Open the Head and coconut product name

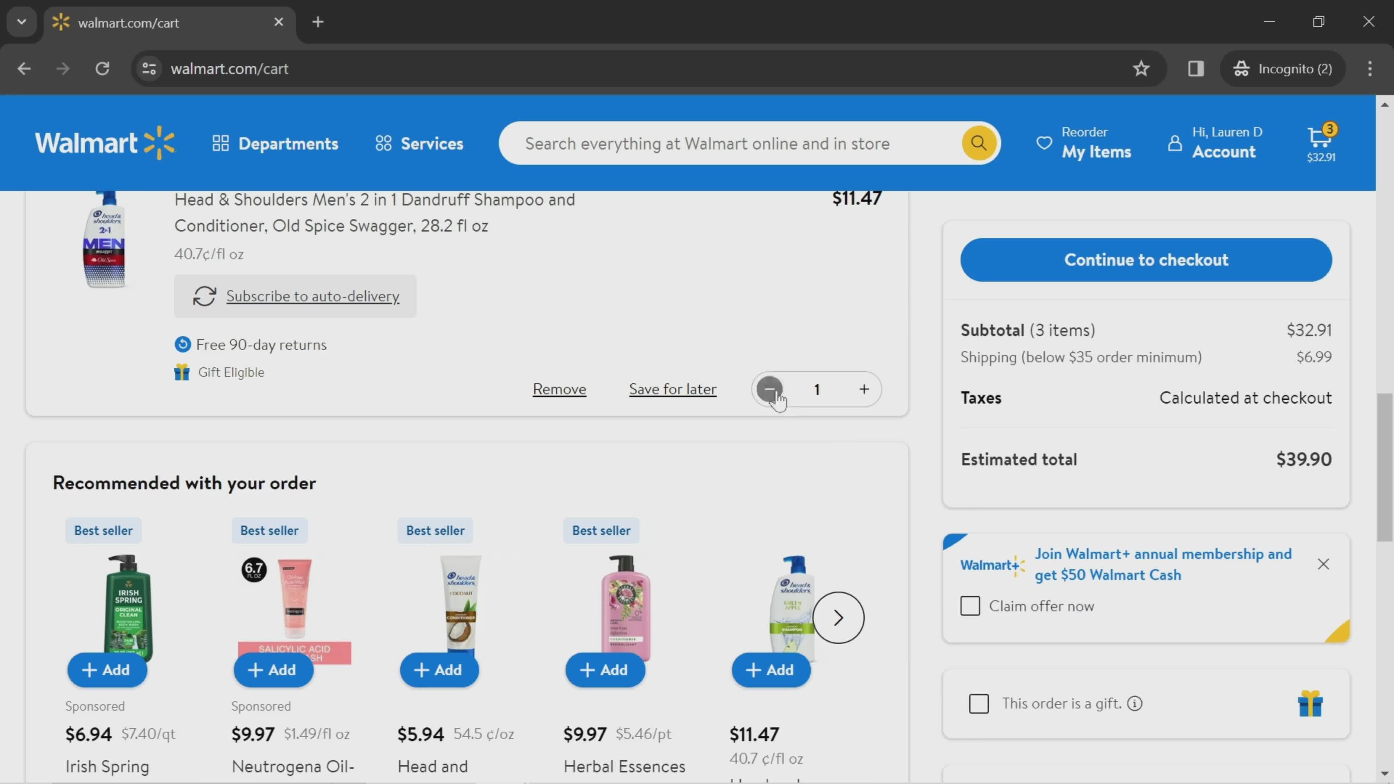(x=432, y=766)
